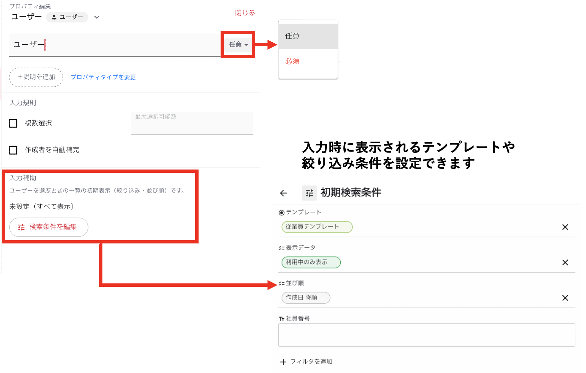Go back using the left arrow icon
586x373 pixels.
[283, 193]
